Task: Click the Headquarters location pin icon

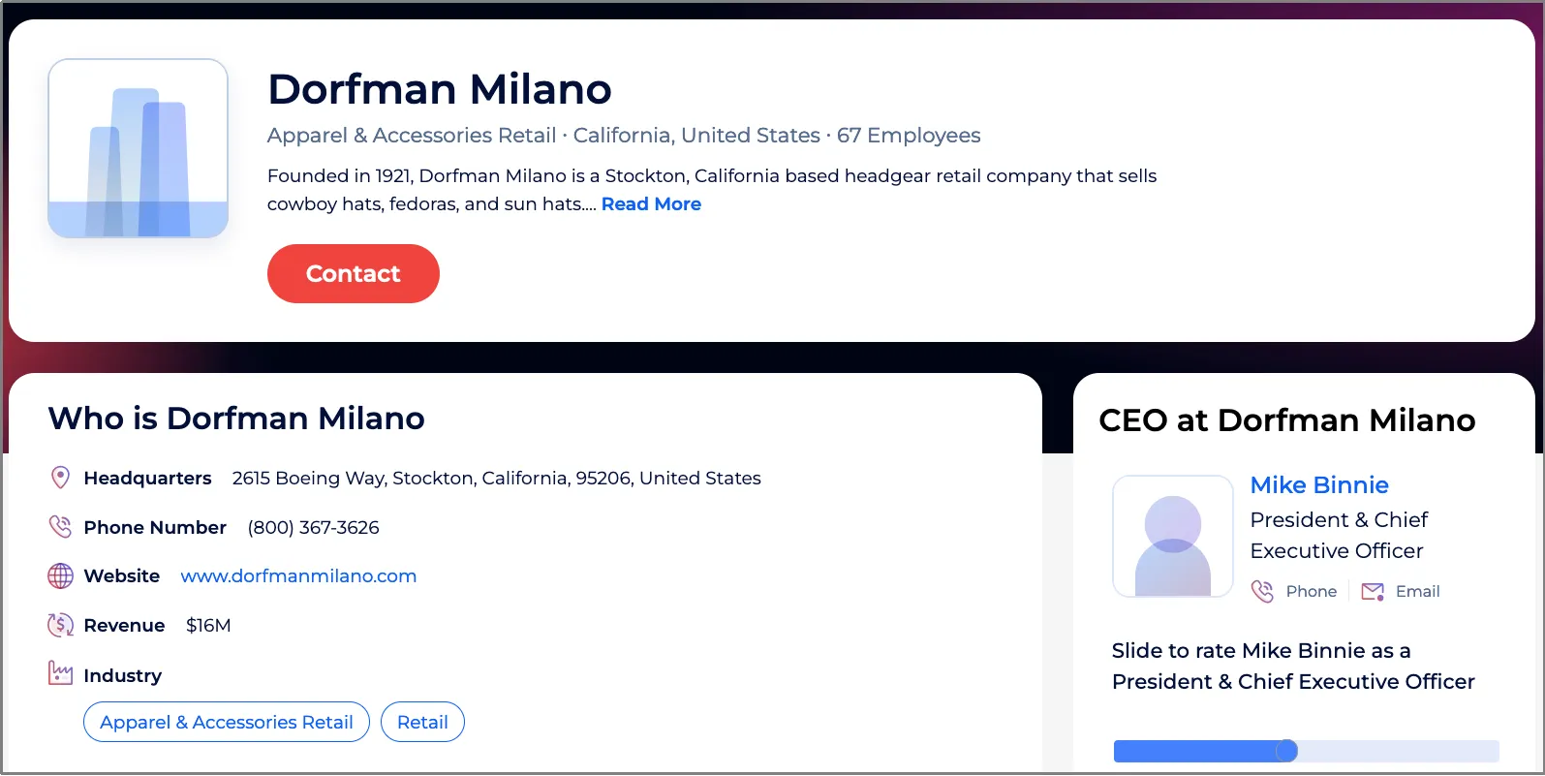Action: coord(60,478)
